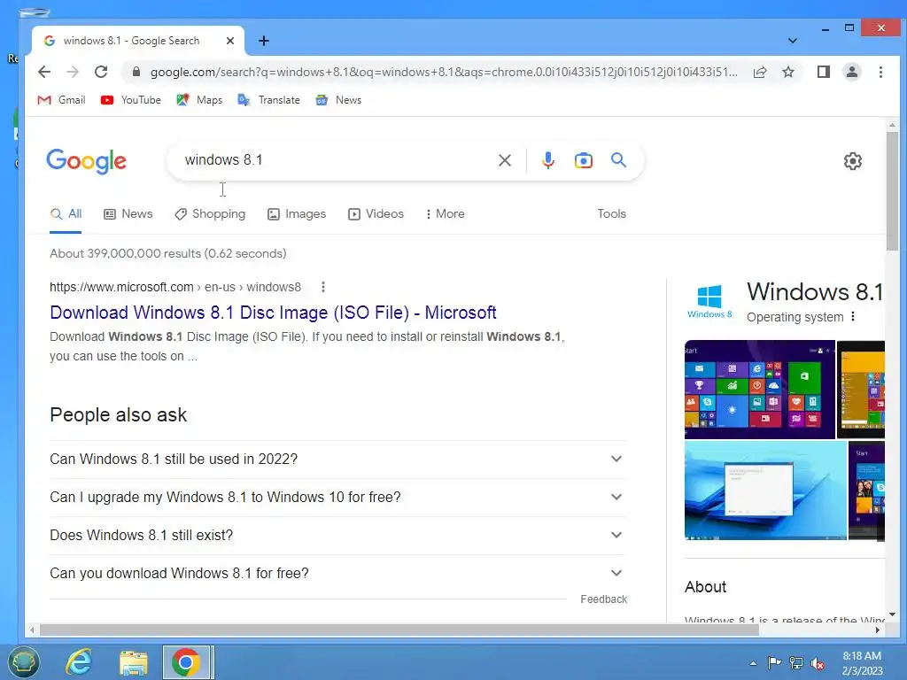Image resolution: width=907 pixels, height=680 pixels.
Task: Open the Chrome three-dot menu
Action: click(880, 72)
